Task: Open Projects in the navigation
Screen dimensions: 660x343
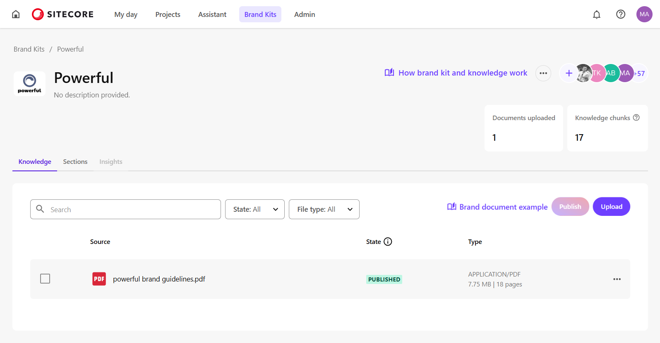Action: click(x=168, y=14)
